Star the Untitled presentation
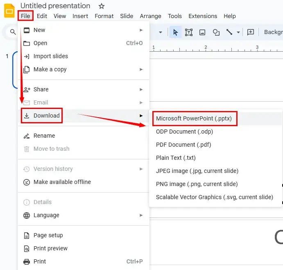The image size is (283, 270). [x=102, y=6]
